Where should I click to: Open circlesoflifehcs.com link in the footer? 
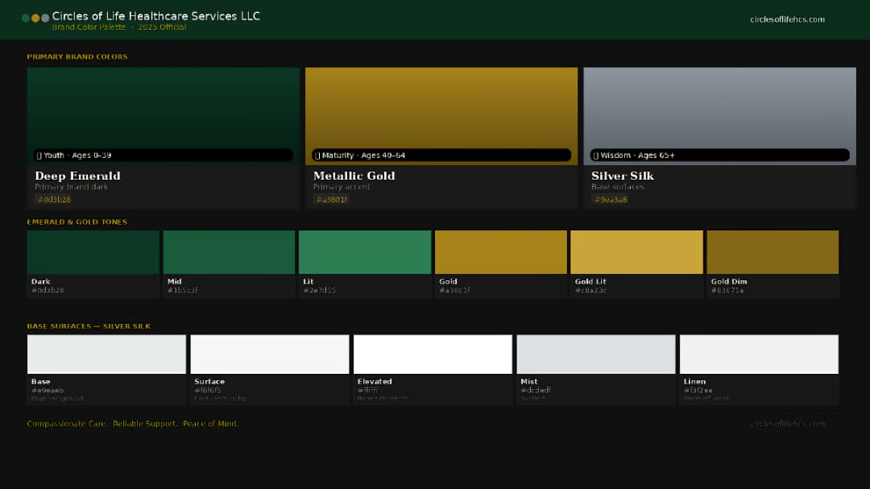point(787,424)
